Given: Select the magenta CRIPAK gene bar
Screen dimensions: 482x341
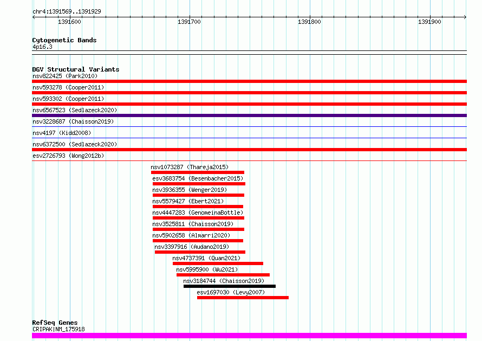Looking at the screenshot, I should 249,336.
